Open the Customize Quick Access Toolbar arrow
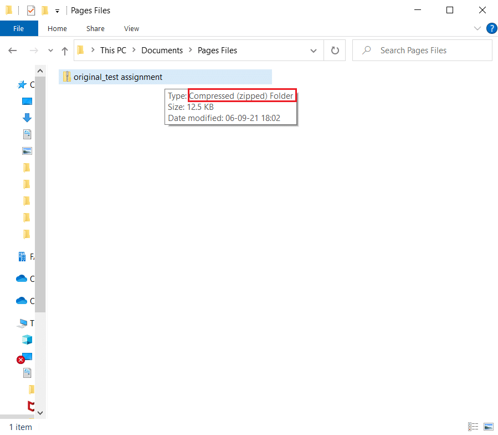Viewport: 498px width, 435px height. [x=57, y=10]
